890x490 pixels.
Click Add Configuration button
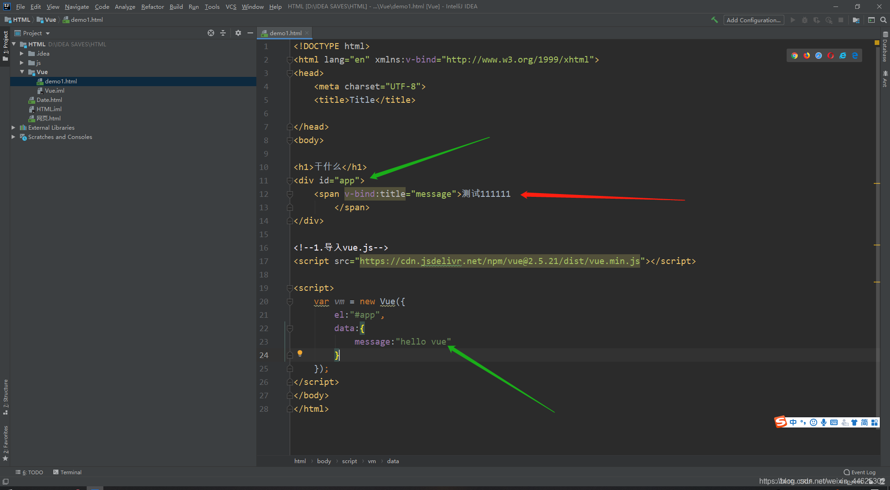(753, 20)
